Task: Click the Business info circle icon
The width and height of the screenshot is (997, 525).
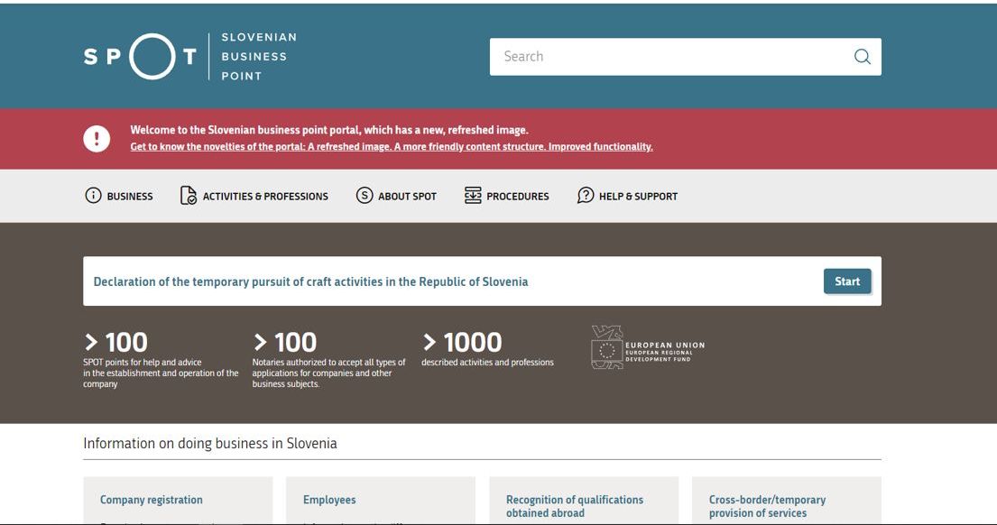Action: [x=93, y=196]
